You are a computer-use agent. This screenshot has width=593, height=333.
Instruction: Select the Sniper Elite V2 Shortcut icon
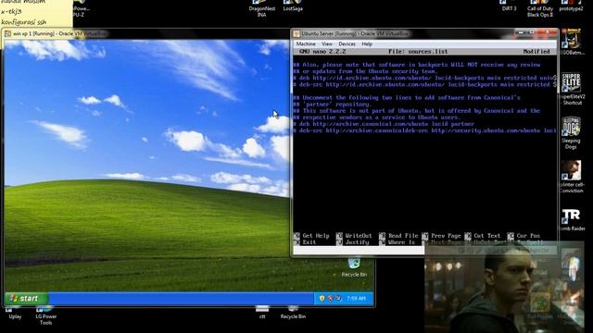point(572,89)
